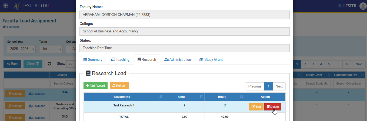Click the Search Consultation filter field
The width and height of the screenshot is (367, 121).
pyautogui.click(x=349, y=83)
